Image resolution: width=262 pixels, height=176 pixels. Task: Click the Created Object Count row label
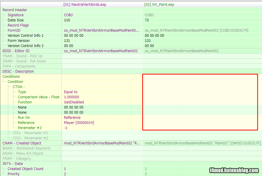click(x=25, y=169)
